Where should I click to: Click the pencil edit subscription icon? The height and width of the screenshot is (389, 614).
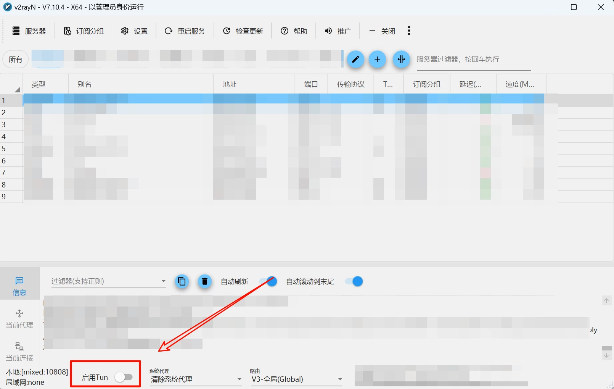(355, 59)
